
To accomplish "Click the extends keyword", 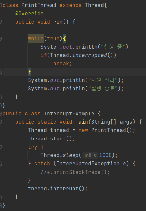I will tap(71, 5).
